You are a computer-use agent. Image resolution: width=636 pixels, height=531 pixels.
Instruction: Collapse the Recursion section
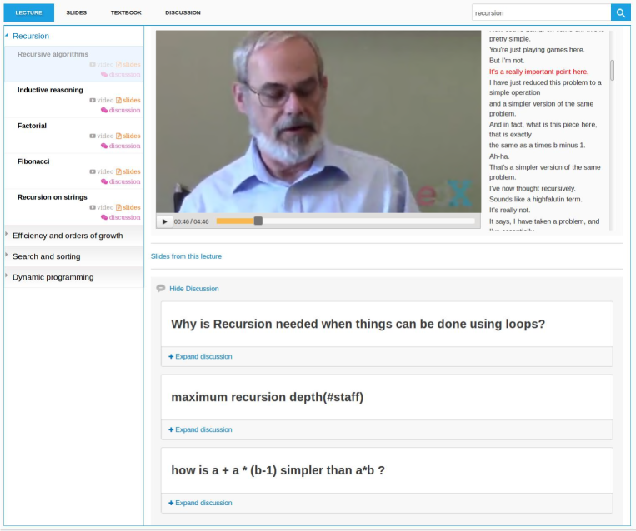[30, 36]
